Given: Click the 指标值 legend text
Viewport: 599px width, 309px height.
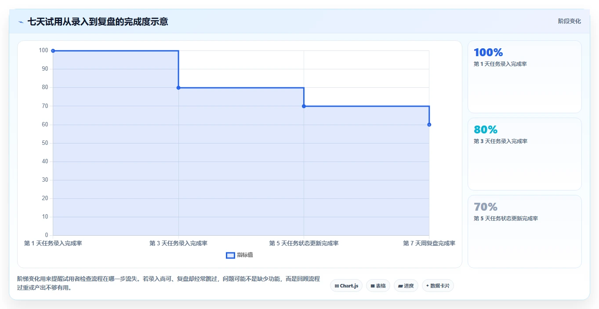Looking at the screenshot, I should coord(245,255).
